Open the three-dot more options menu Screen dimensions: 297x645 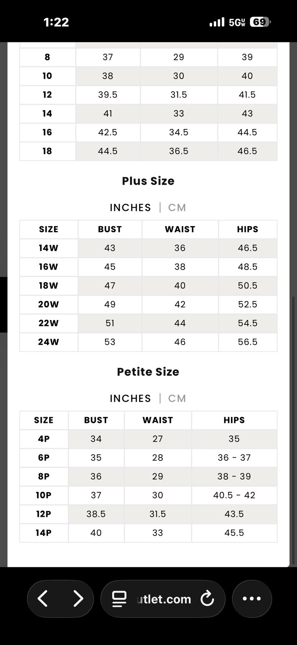point(252,599)
